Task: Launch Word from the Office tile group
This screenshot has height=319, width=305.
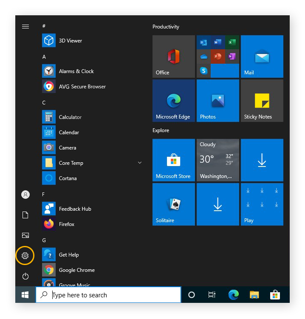Action: click(218, 42)
